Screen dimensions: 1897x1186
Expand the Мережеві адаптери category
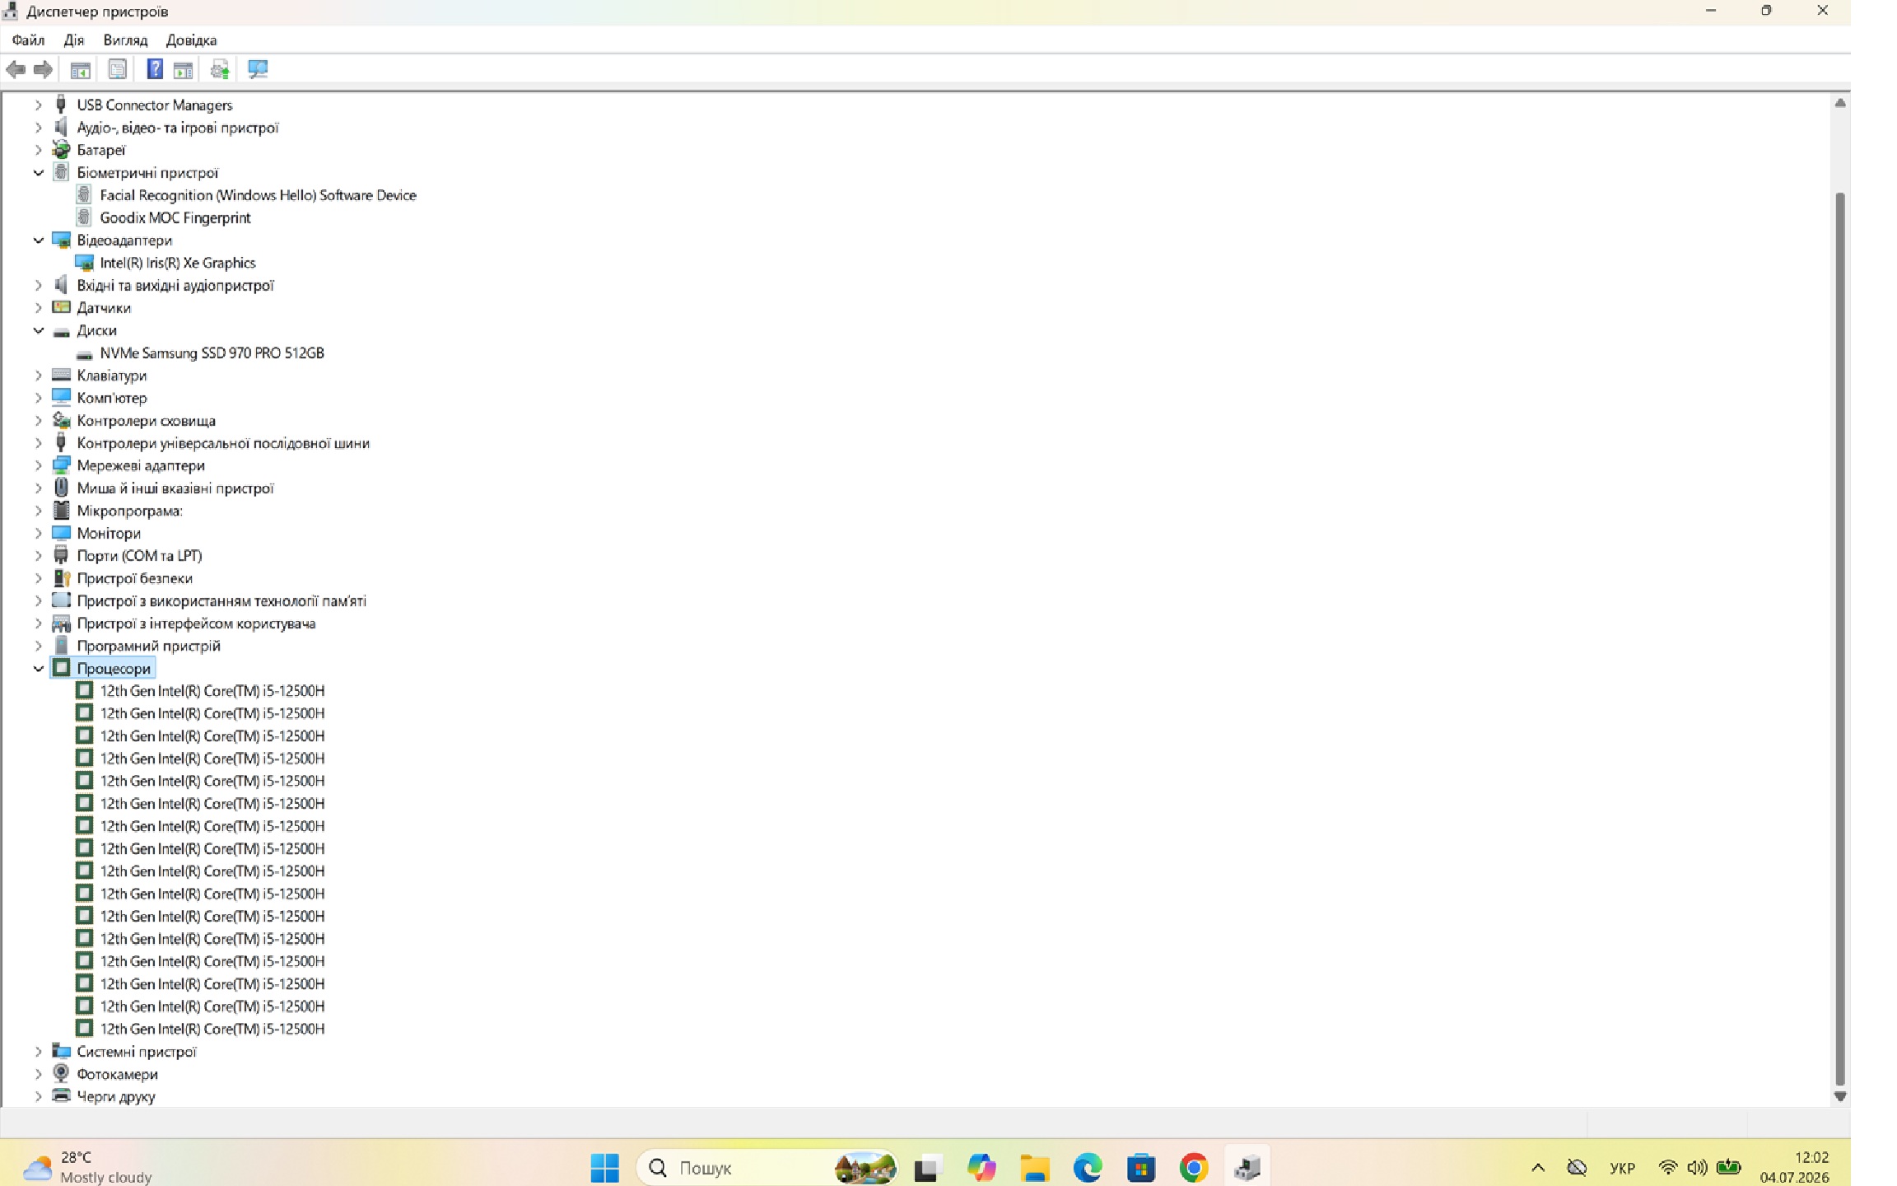pyautogui.click(x=38, y=466)
